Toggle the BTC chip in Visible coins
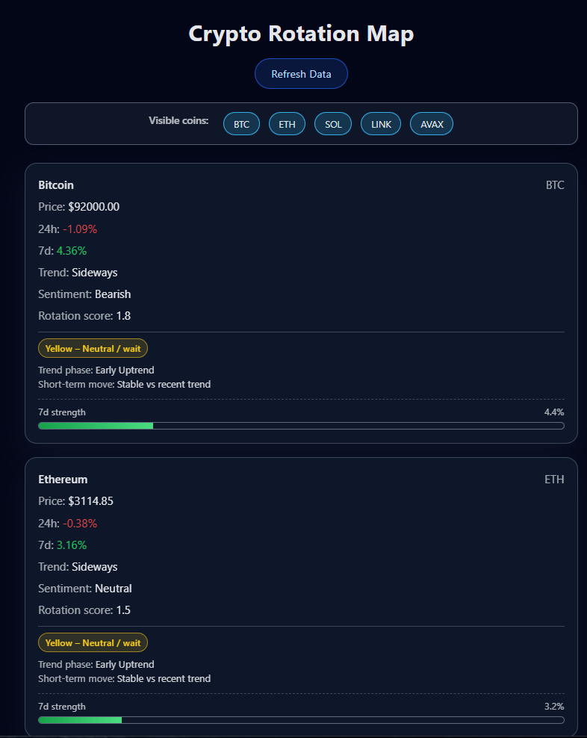This screenshot has height=738, width=587. pyautogui.click(x=241, y=124)
